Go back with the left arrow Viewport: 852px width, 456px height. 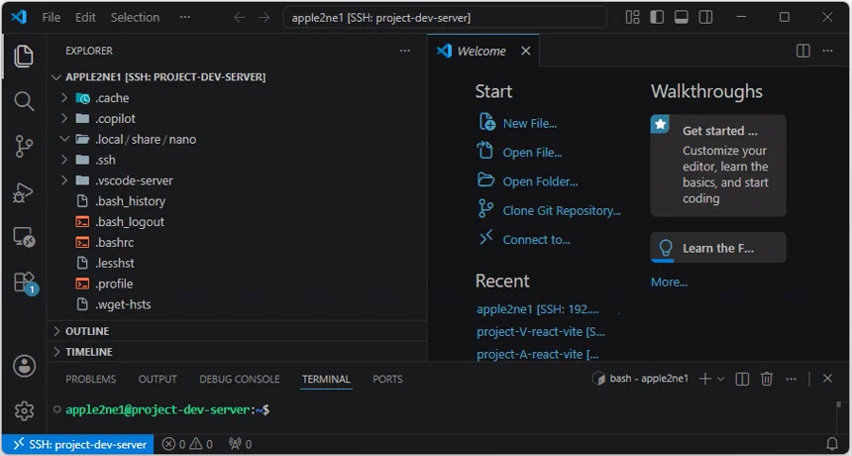[239, 18]
